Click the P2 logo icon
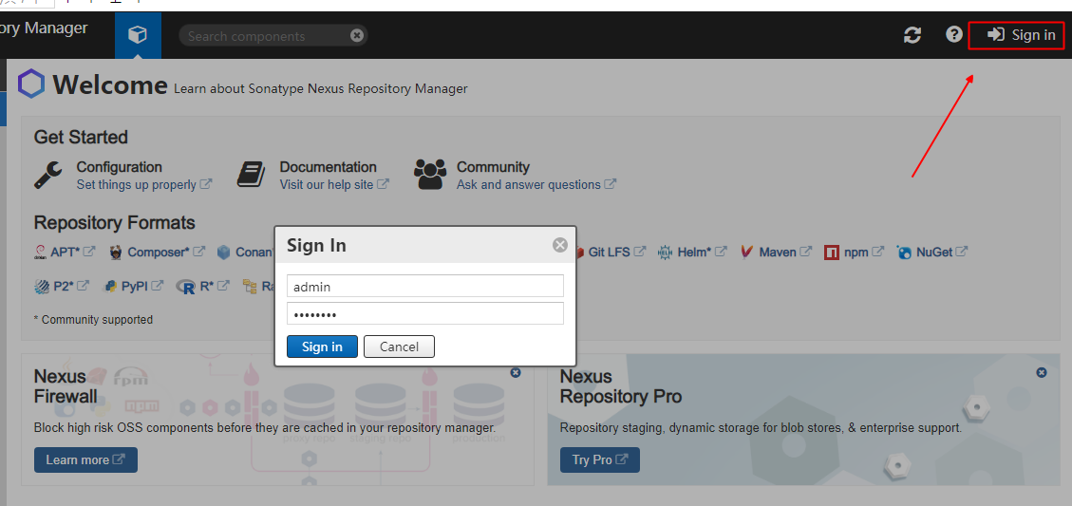This screenshot has width=1072, height=506. [x=42, y=288]
